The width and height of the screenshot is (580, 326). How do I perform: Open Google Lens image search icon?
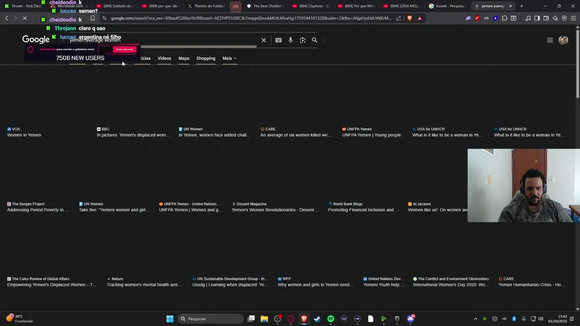tap(303, 40)
